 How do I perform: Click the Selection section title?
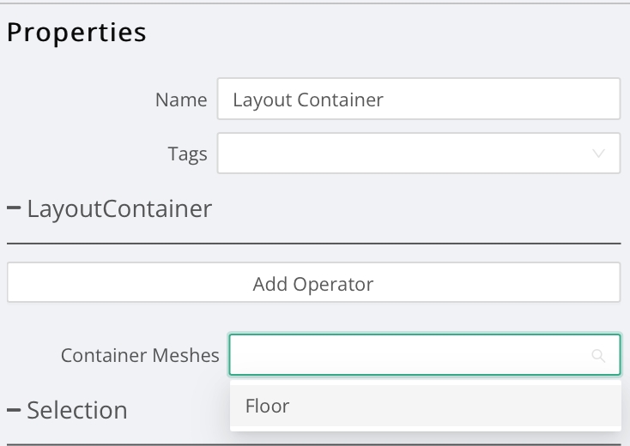[77, 410]
